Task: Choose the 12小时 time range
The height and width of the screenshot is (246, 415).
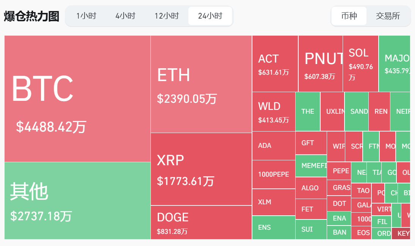Action: click(166, 16)
